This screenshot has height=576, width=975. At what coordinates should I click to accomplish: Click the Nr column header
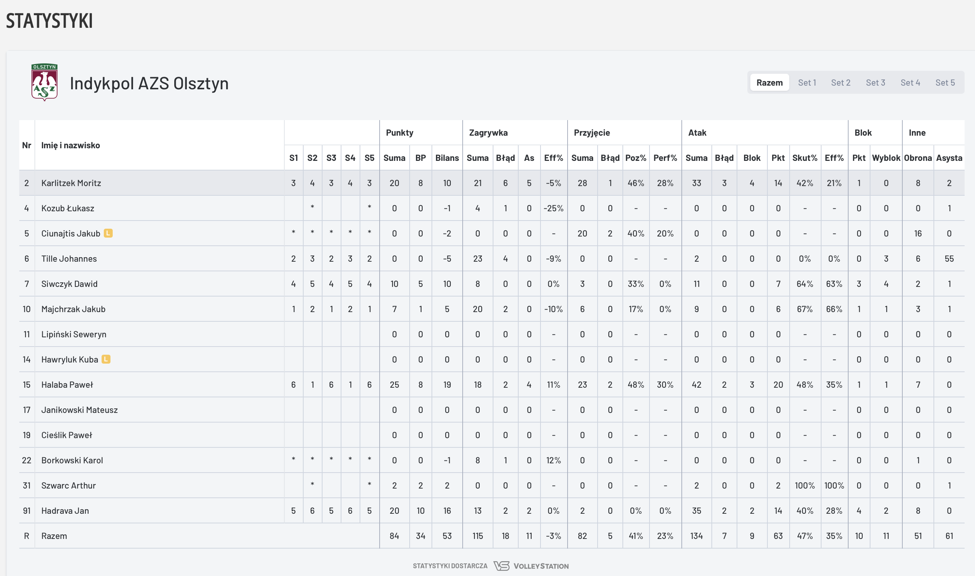pyautogui.click(x=26, y=145)
